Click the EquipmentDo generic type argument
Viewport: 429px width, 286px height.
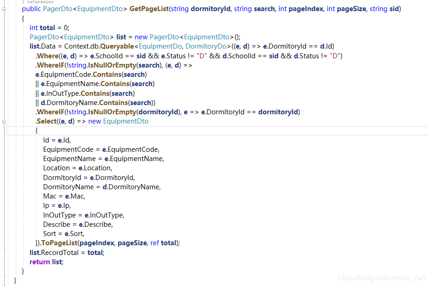[x=160, y=46]
